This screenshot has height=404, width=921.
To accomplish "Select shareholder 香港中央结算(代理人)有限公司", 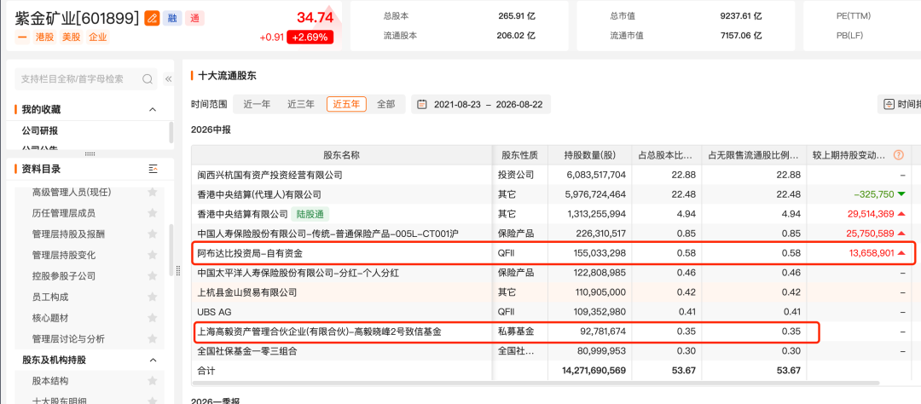I will tap(259, 194).
